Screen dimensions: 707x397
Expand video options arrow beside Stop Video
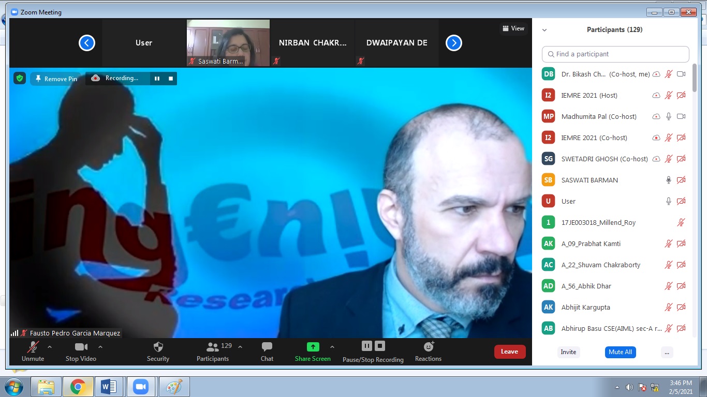tap(100, 346)
